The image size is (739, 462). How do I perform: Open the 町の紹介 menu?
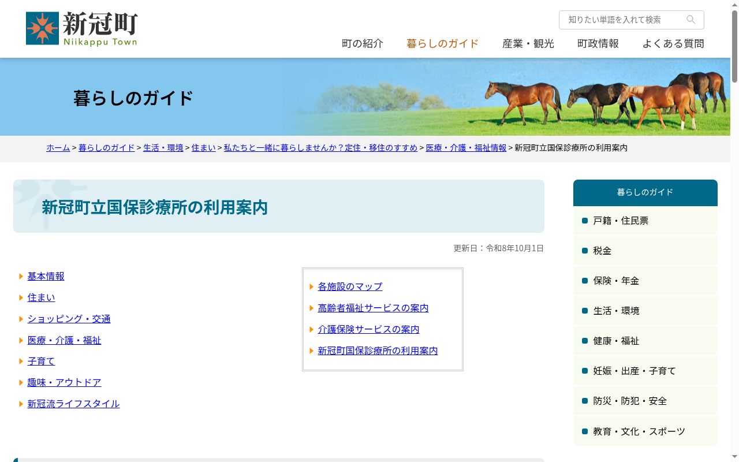click(363, 43)
